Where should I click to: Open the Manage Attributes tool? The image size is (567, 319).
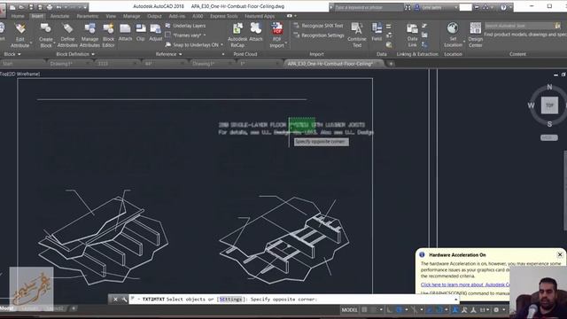tap(89, 35)
